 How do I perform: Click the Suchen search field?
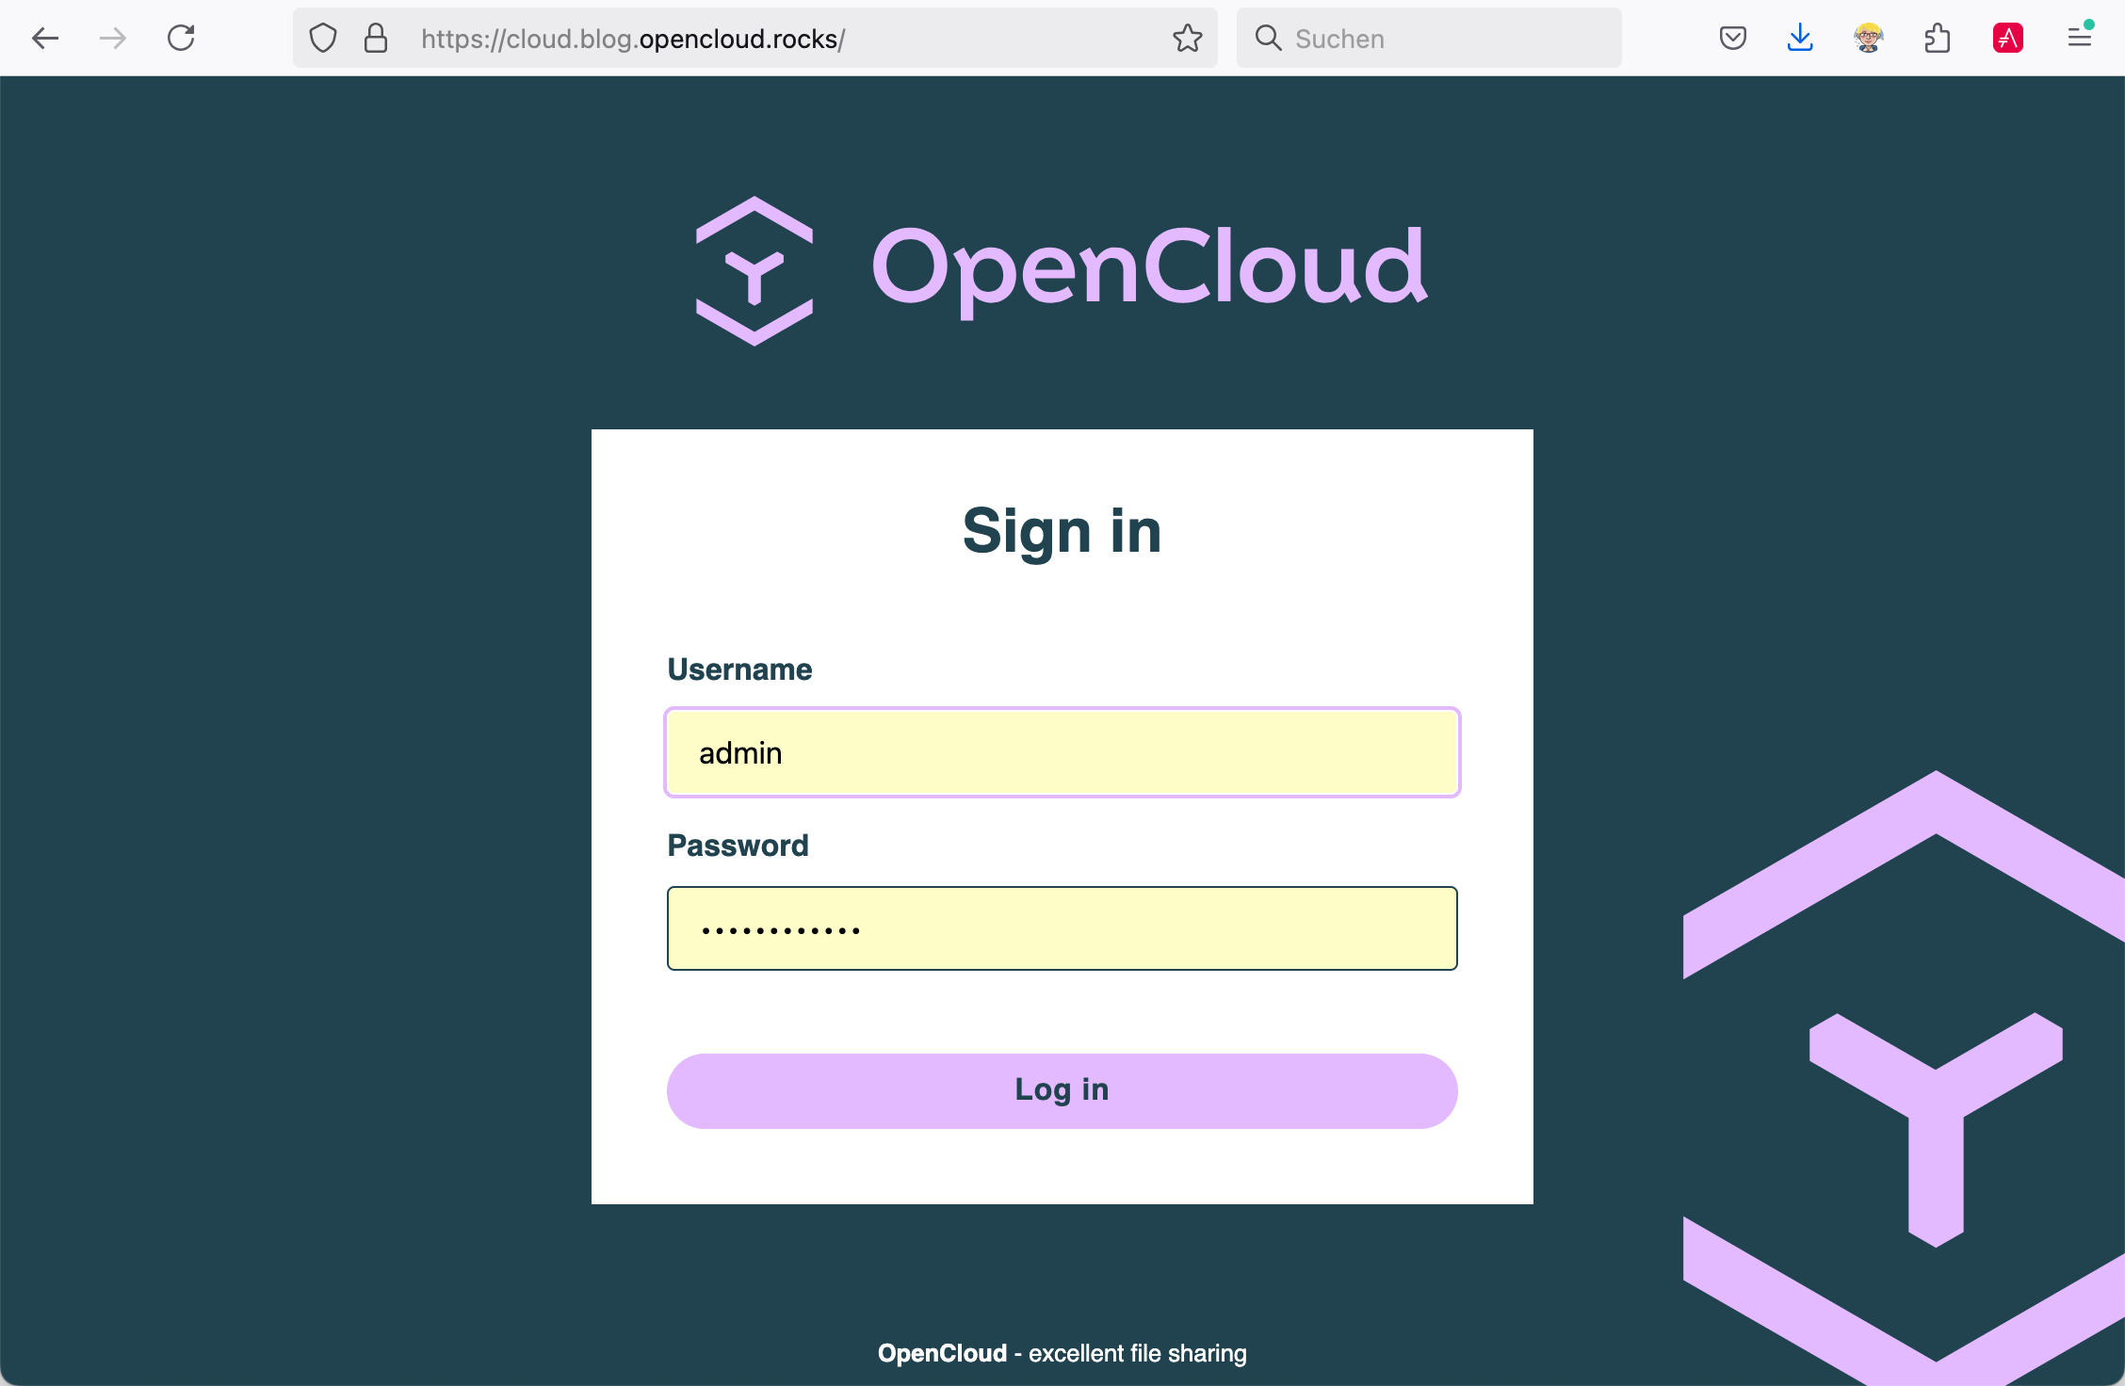[x=1413, y=38]
